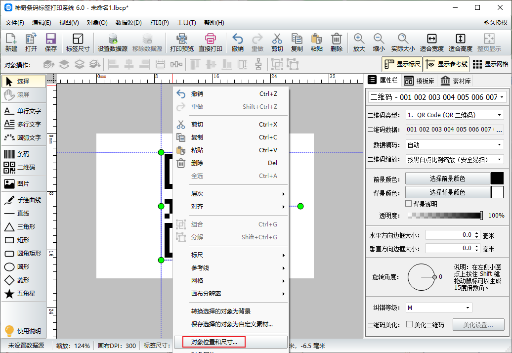512x353 pixels.
Task: Click the 撤销 undo toolbar icon
Action: (237, 43)
